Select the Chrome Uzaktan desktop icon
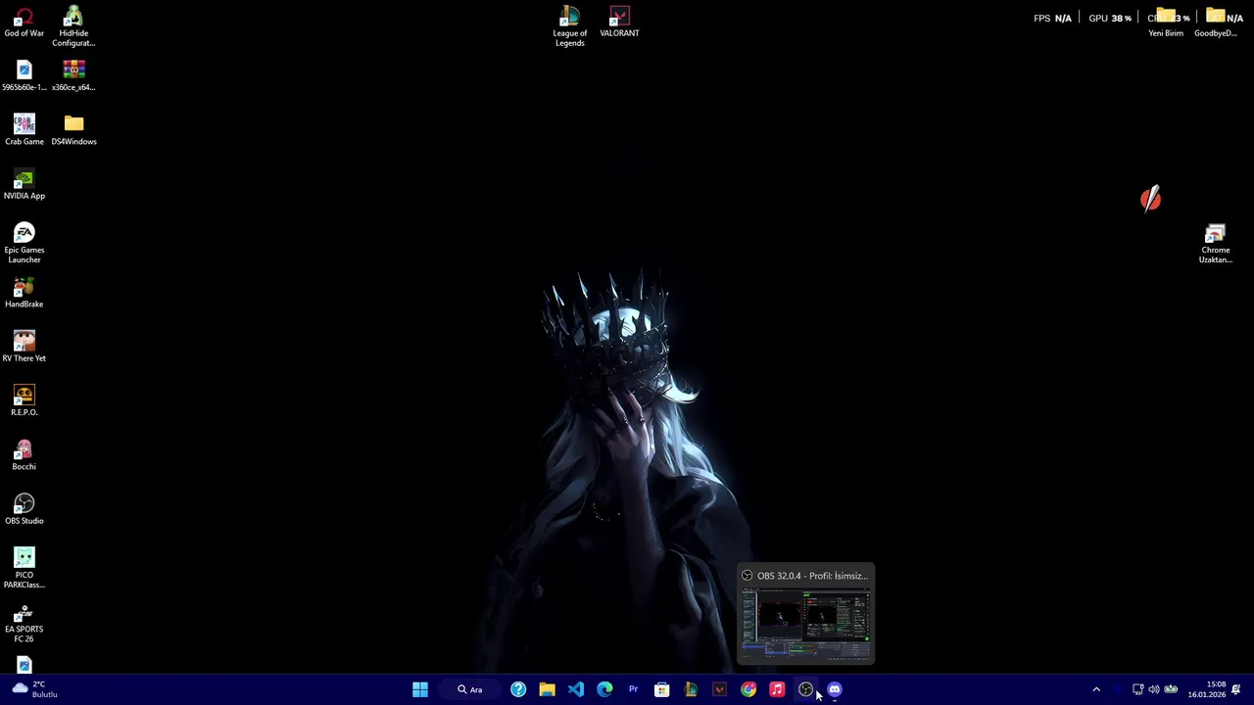The width and height of the screenshot is (1254, 705). point(1215,244)
